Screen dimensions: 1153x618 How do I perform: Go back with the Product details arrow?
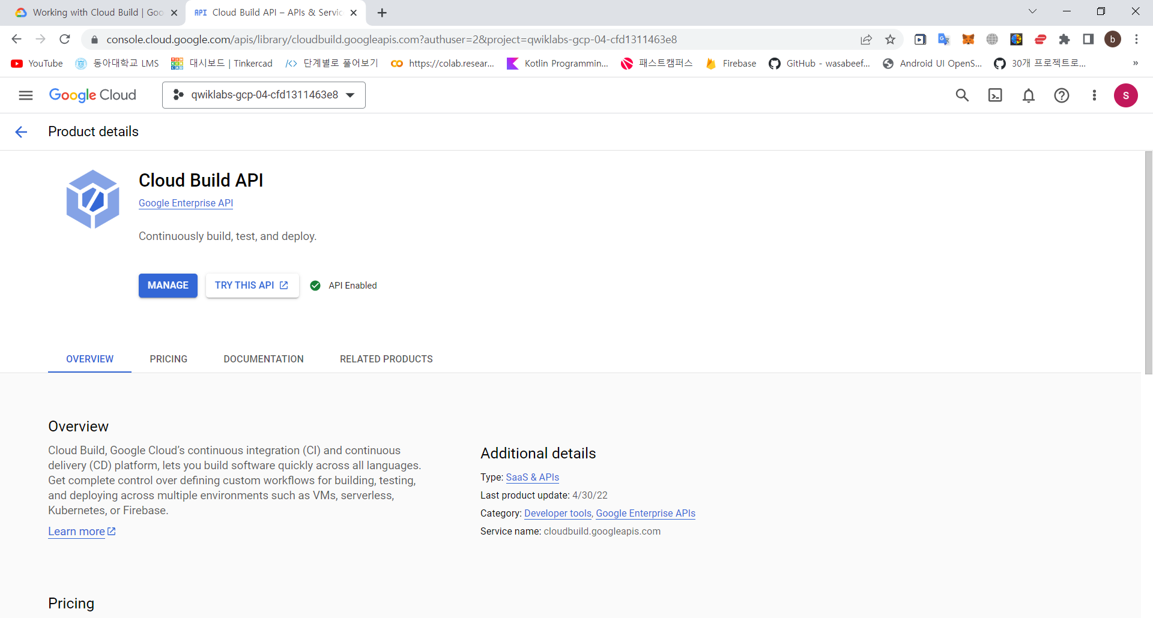click(21, 132)
